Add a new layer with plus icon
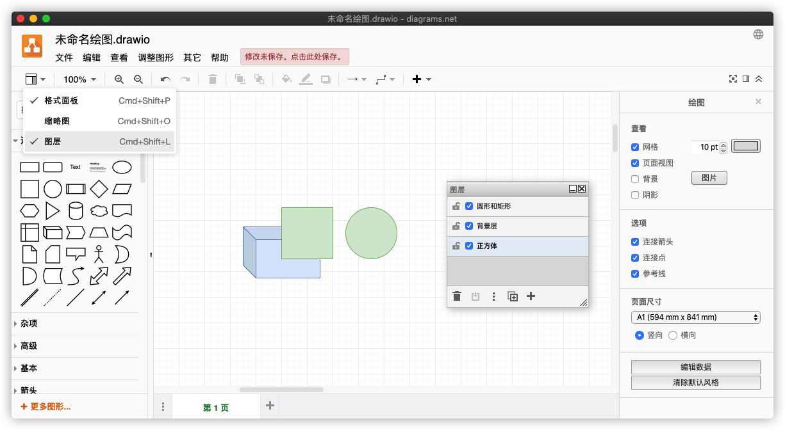The height and width of the screenshot is (430, 785). pyautogui.click(x=531, y=296)
